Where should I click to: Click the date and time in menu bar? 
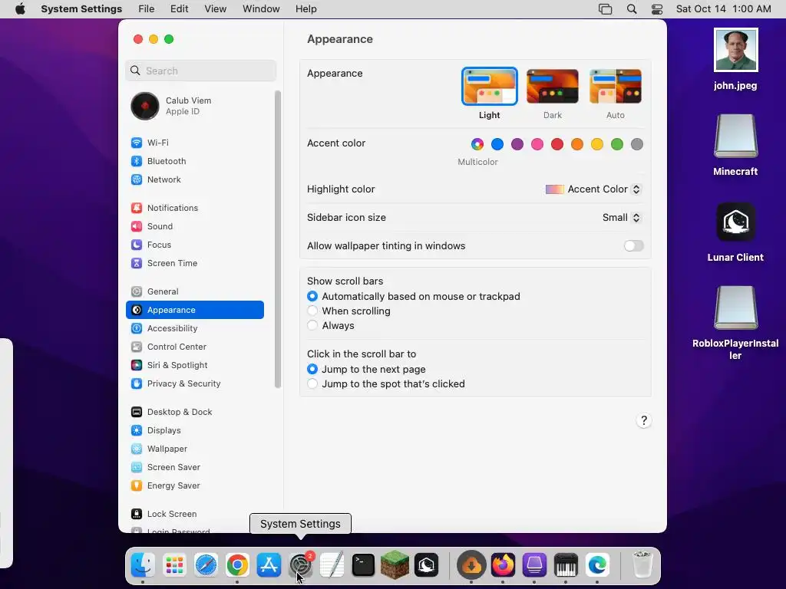click(x=723, y=9)
